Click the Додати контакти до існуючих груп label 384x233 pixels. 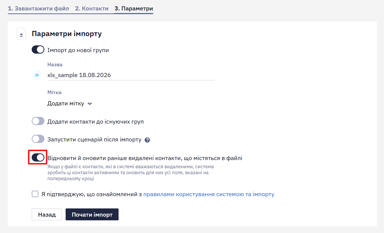[x=95, y=121]
